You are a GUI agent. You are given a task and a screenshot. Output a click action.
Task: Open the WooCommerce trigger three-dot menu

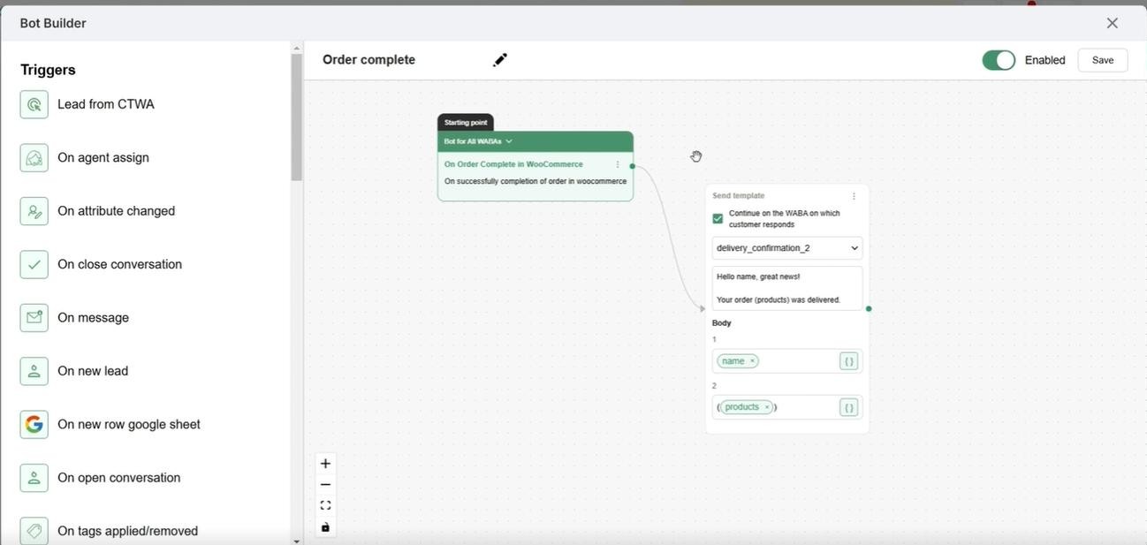tap(618, 164)
